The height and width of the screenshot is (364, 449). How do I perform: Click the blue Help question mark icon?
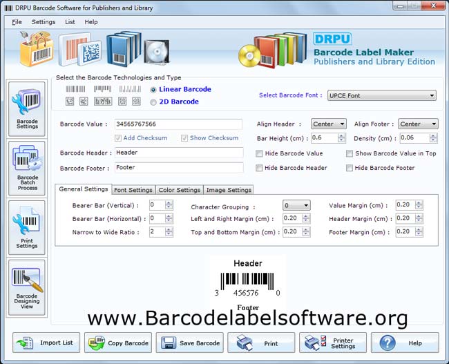pos(388,343)
